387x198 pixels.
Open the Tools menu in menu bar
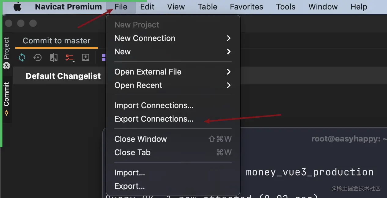point(286,7)
